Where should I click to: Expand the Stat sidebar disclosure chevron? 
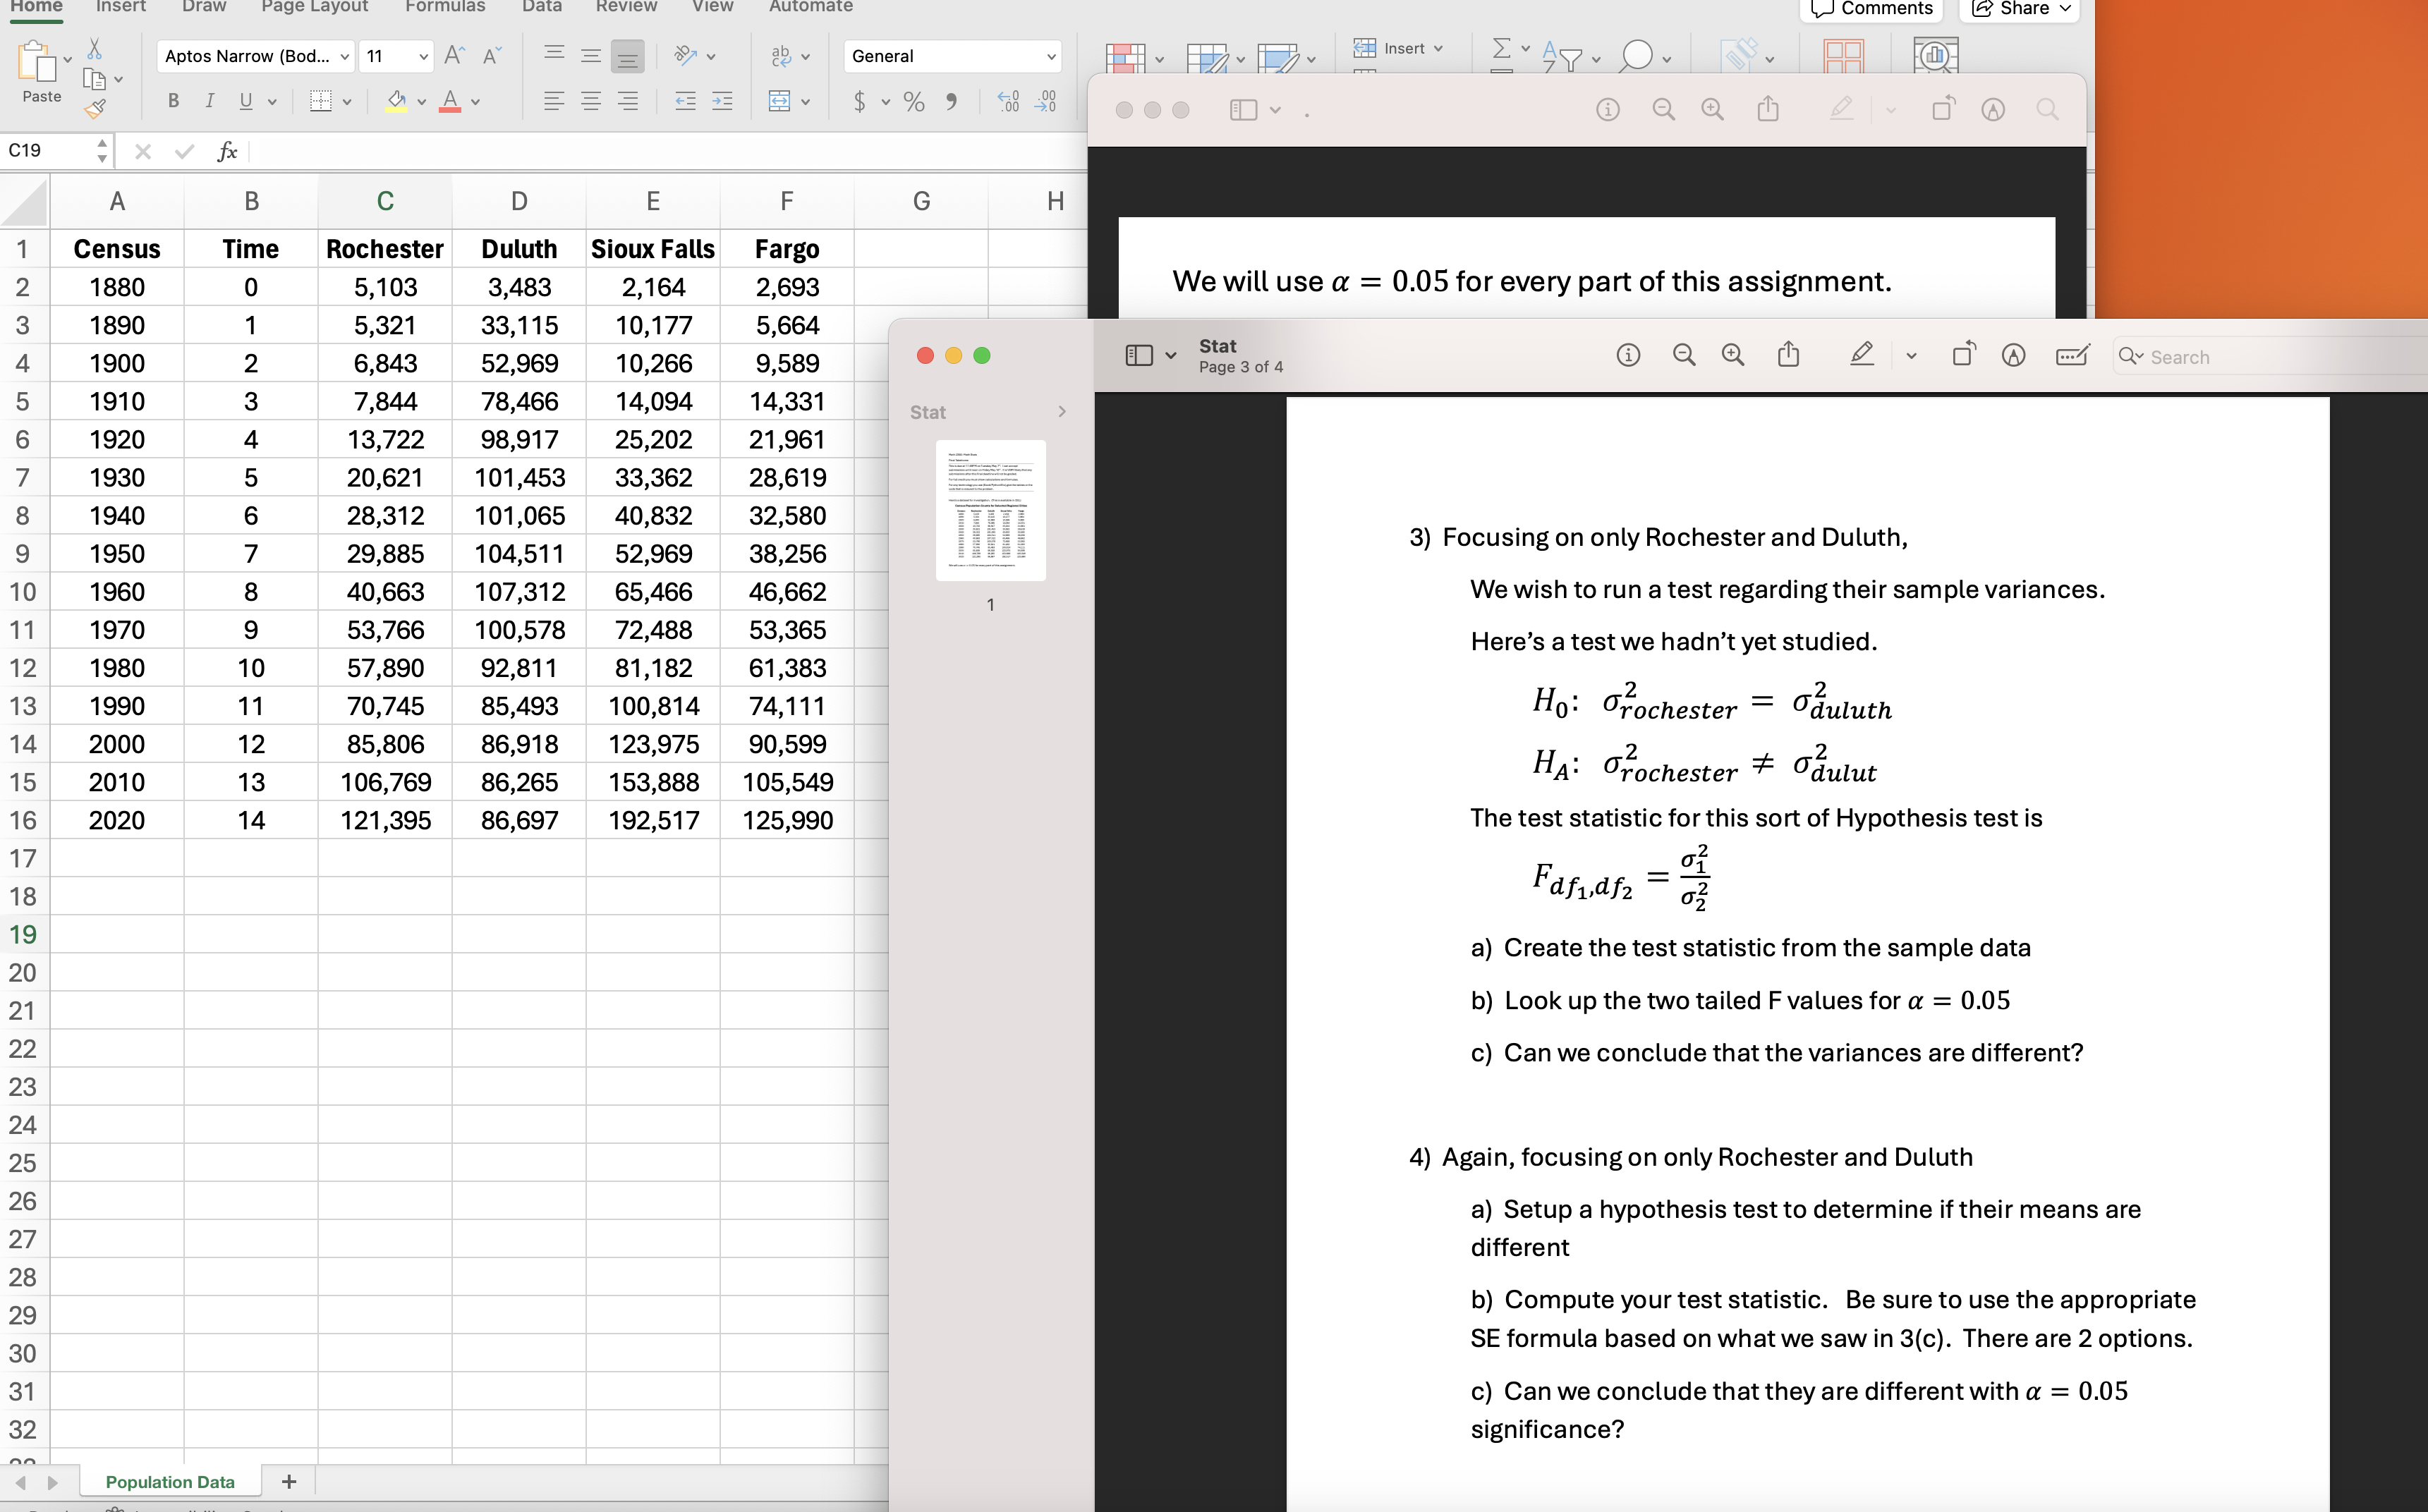(x=1062, y=411)
